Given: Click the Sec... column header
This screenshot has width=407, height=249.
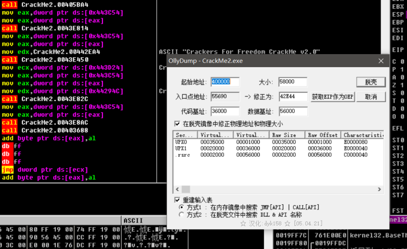Looking at the screenshot, I should click(x=185, y=135).
